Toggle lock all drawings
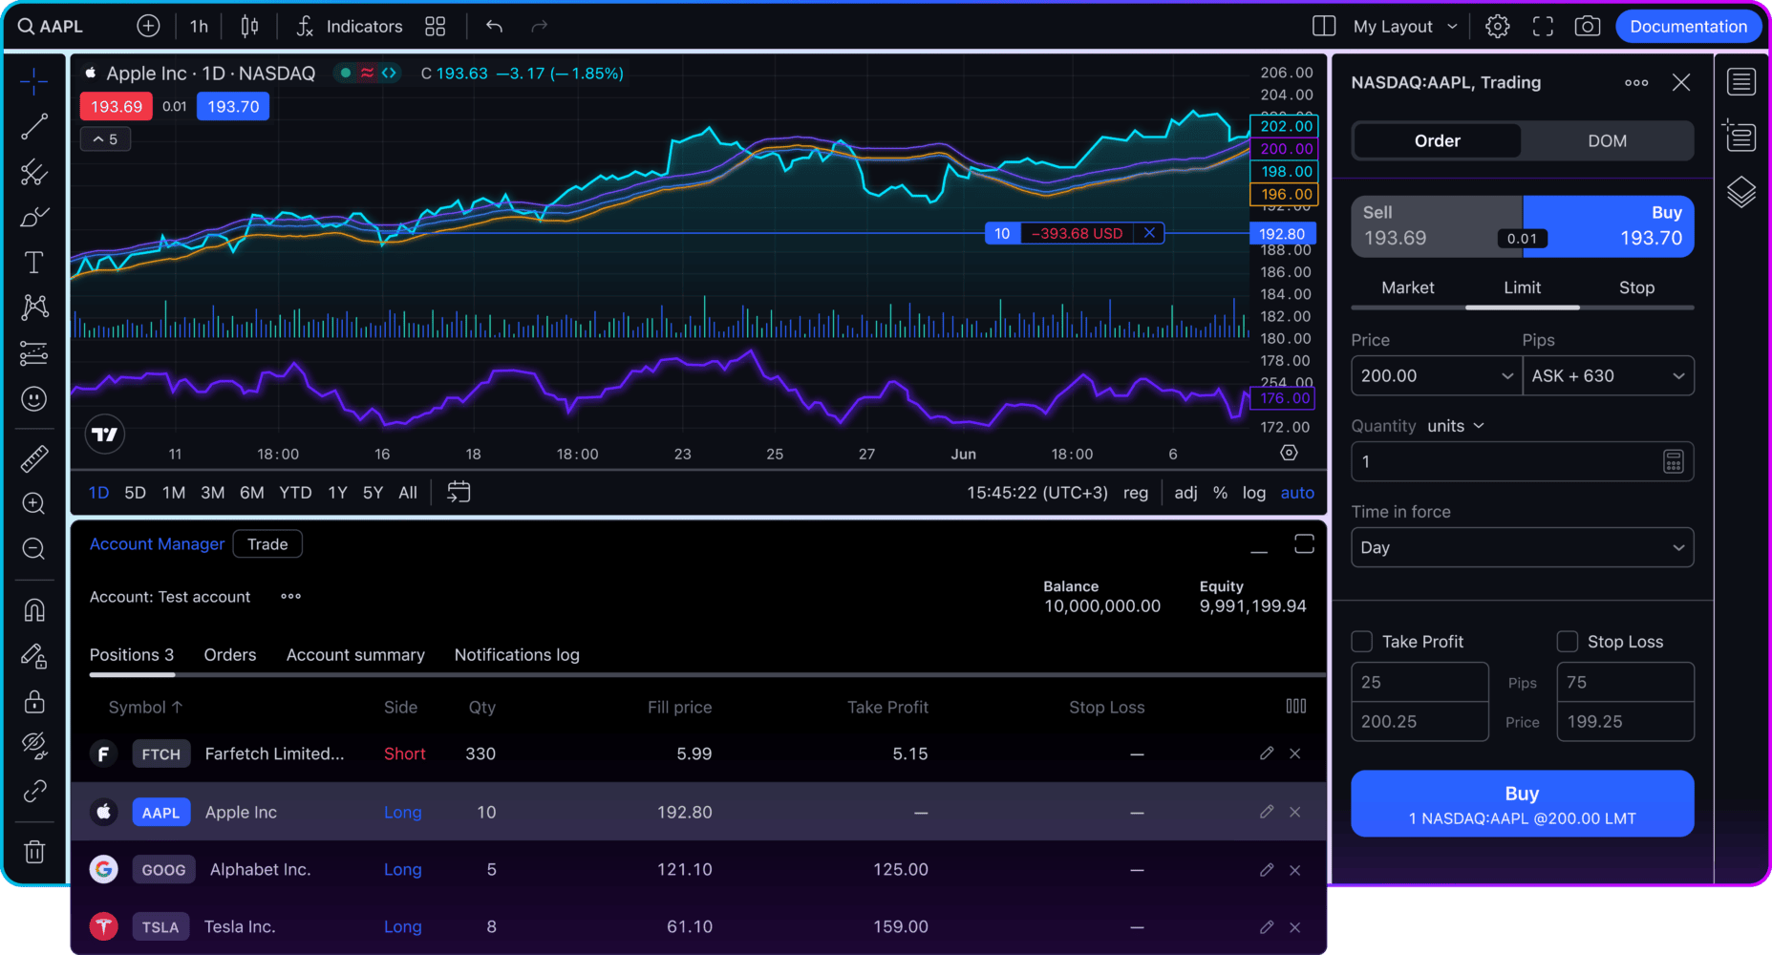This screenshot has width=1772, height=955. (x=34, y=701)
